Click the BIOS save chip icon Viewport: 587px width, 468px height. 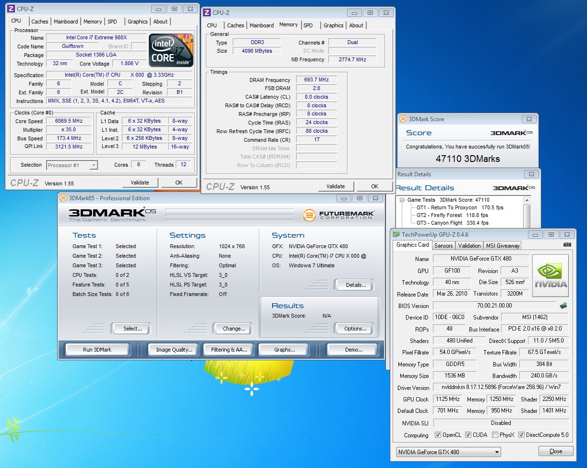[x=563, y=306]
